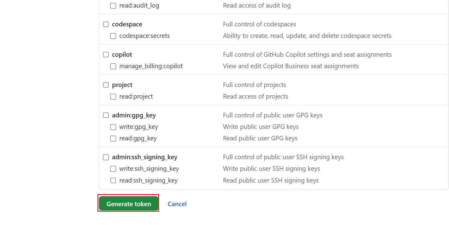Click the "copilot" scope label
This screenshot has height=225, width=449.
click(x=122, y=55)
